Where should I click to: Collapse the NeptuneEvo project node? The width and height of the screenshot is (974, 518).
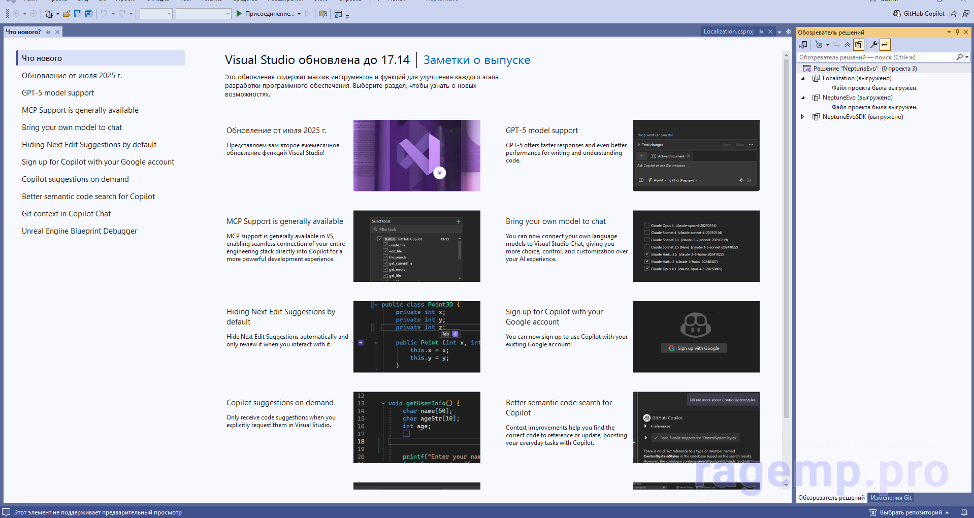pyautogui.click(x=803, y=98)
